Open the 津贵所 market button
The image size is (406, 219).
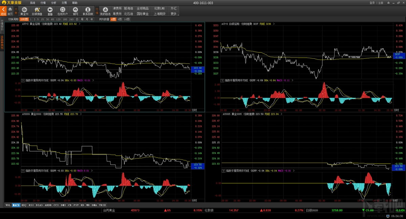tap(117, 8)
